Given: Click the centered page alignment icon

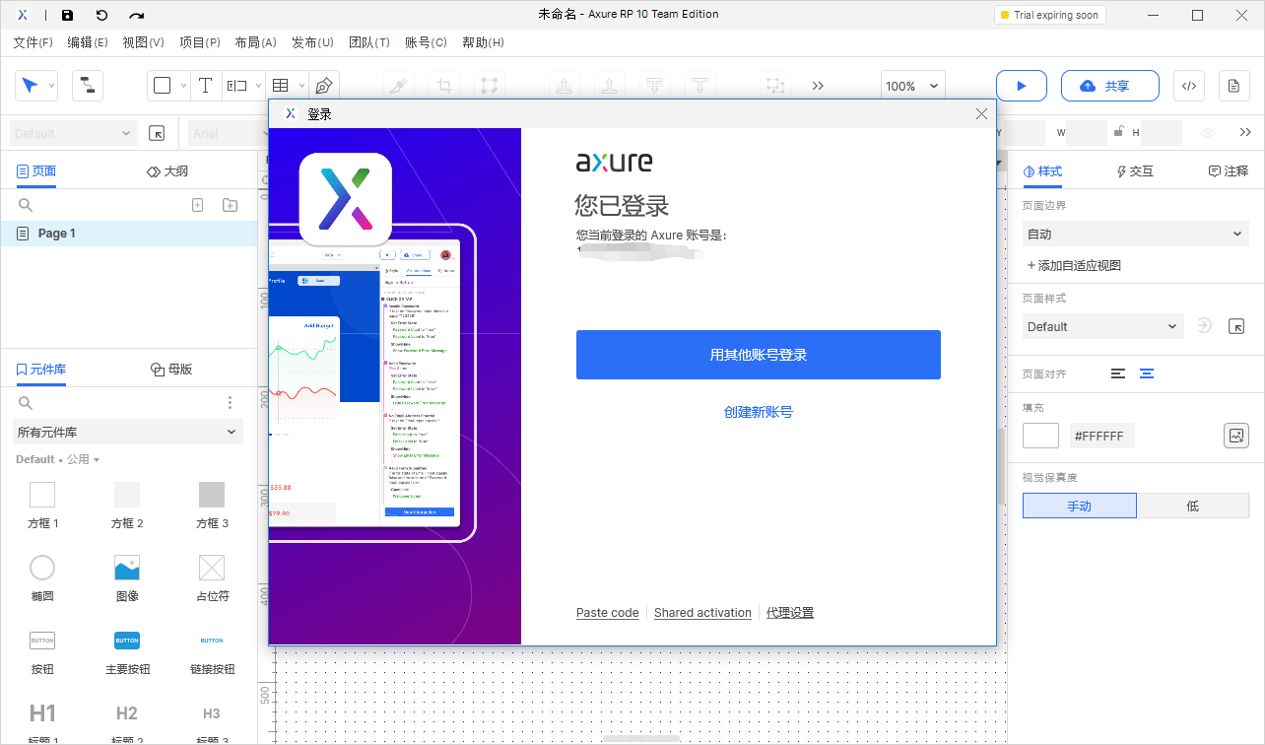Looking at the screenshot, I should click(x=1146, y=373).
